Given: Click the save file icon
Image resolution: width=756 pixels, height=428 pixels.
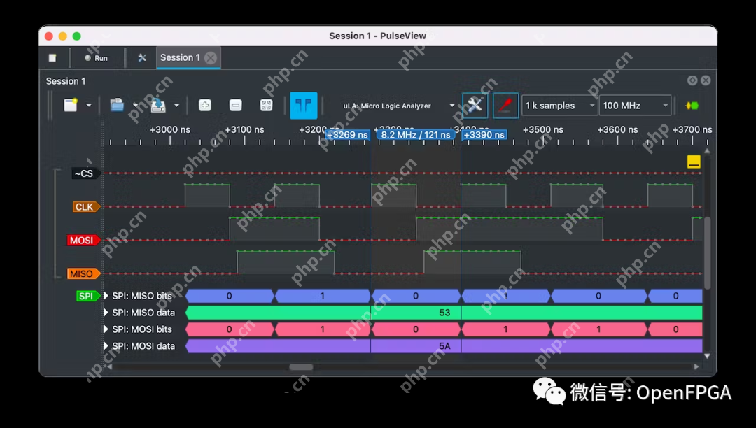Looking at the screenshot, I should point(158,106).
